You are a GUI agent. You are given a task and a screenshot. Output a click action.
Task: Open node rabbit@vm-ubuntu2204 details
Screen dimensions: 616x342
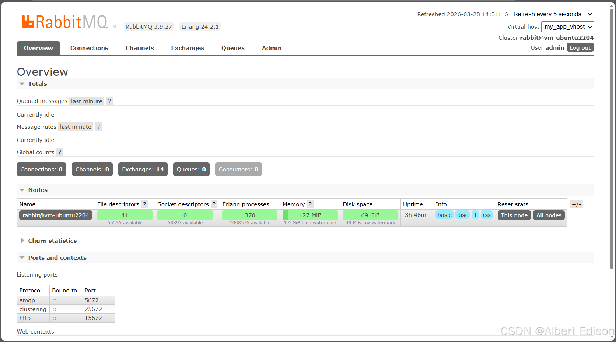click(x=56, y=215)
